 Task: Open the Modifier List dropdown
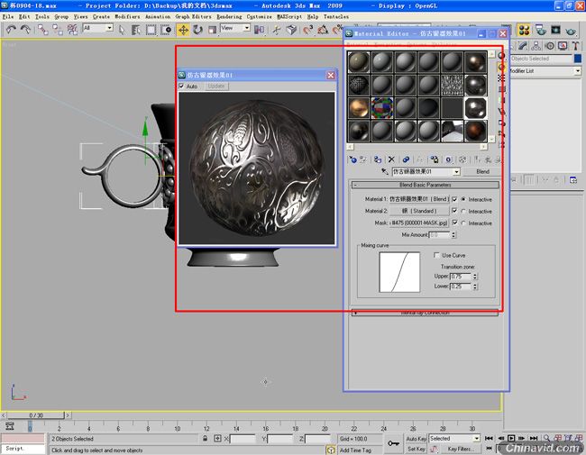pyautogui.click(x=578, y=71)
